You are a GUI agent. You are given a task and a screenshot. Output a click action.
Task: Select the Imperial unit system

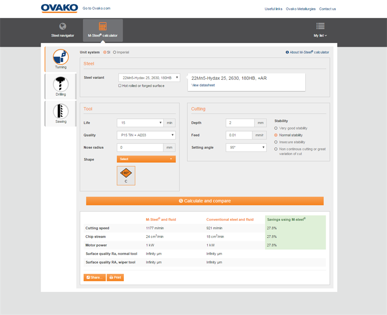(115, 52)
